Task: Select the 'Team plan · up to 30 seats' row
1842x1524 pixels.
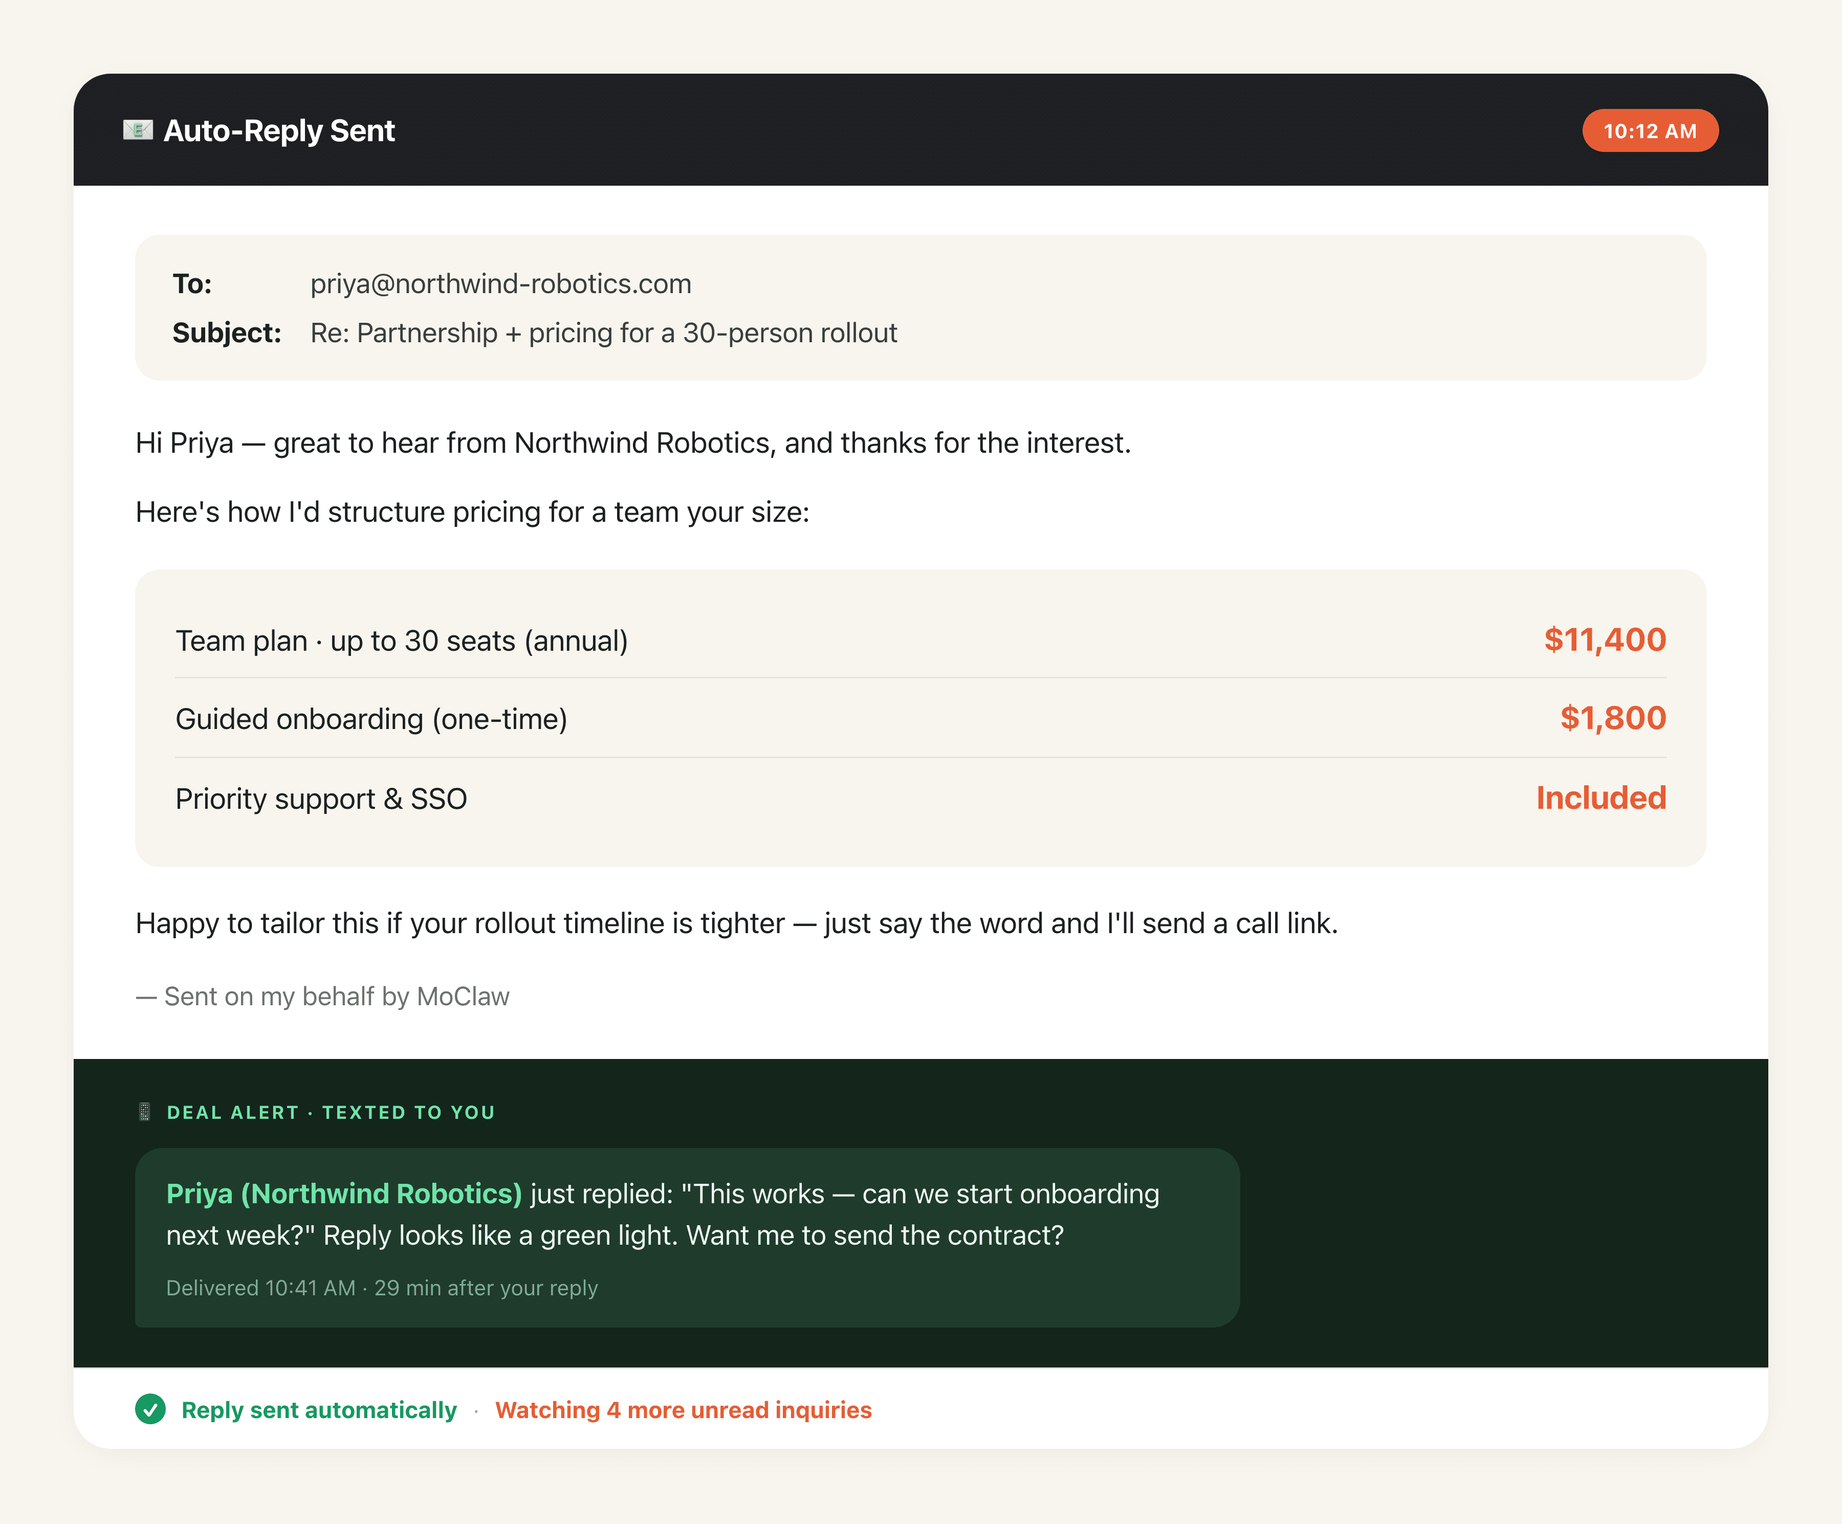Action: (921, 640)
